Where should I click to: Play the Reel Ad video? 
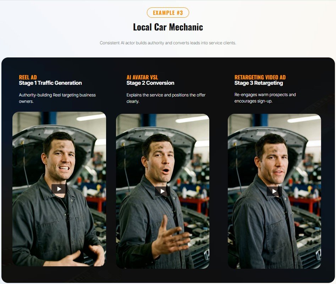pyautogui.click(x=59, y=189)
